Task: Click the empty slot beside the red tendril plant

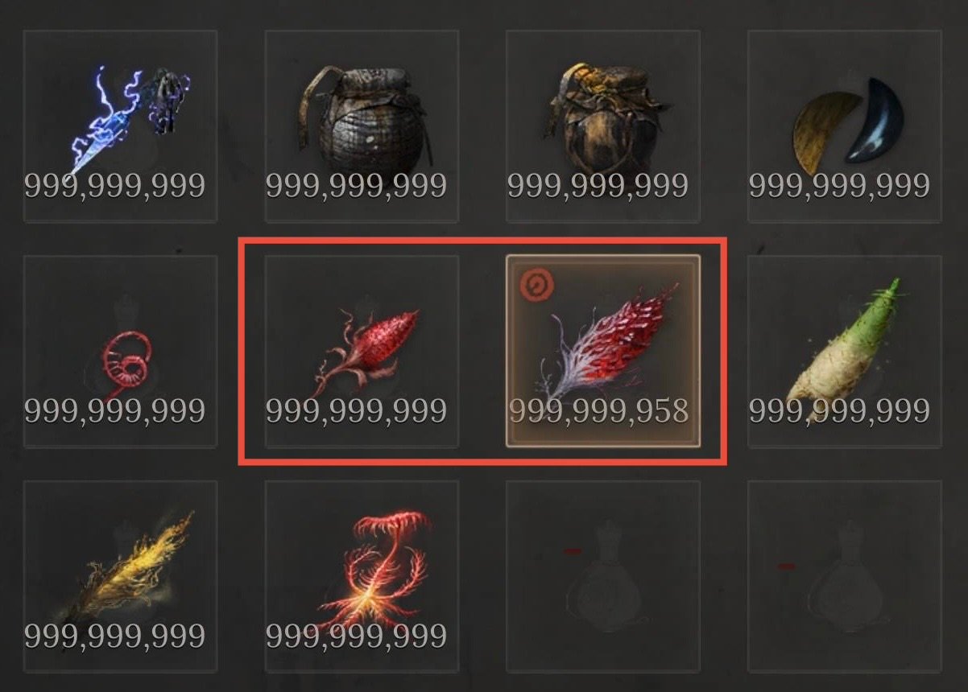Action: (x=603, y=577)
